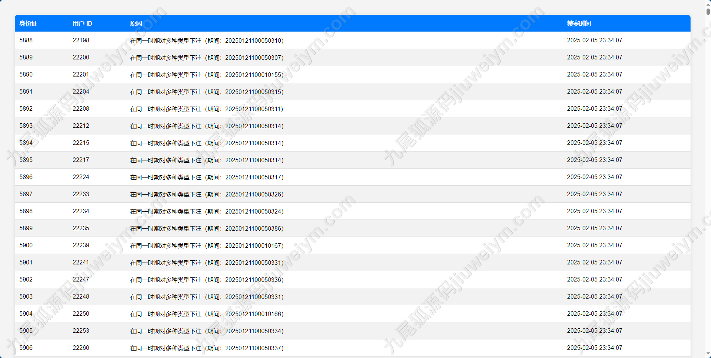Click reason ending in 20250121100050326

207,194
